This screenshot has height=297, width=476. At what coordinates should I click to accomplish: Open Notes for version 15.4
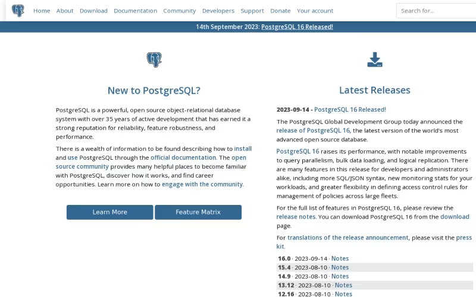(340, 267)
